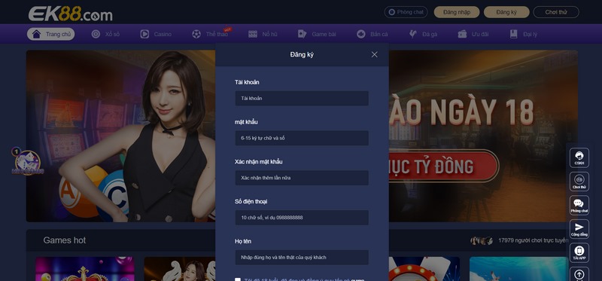
Task: Close the Đăng ký dialog
Action: (x=374, y=54)
